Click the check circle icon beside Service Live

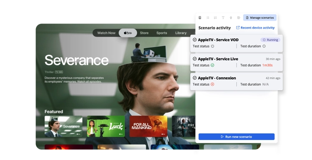coord(195,59)
